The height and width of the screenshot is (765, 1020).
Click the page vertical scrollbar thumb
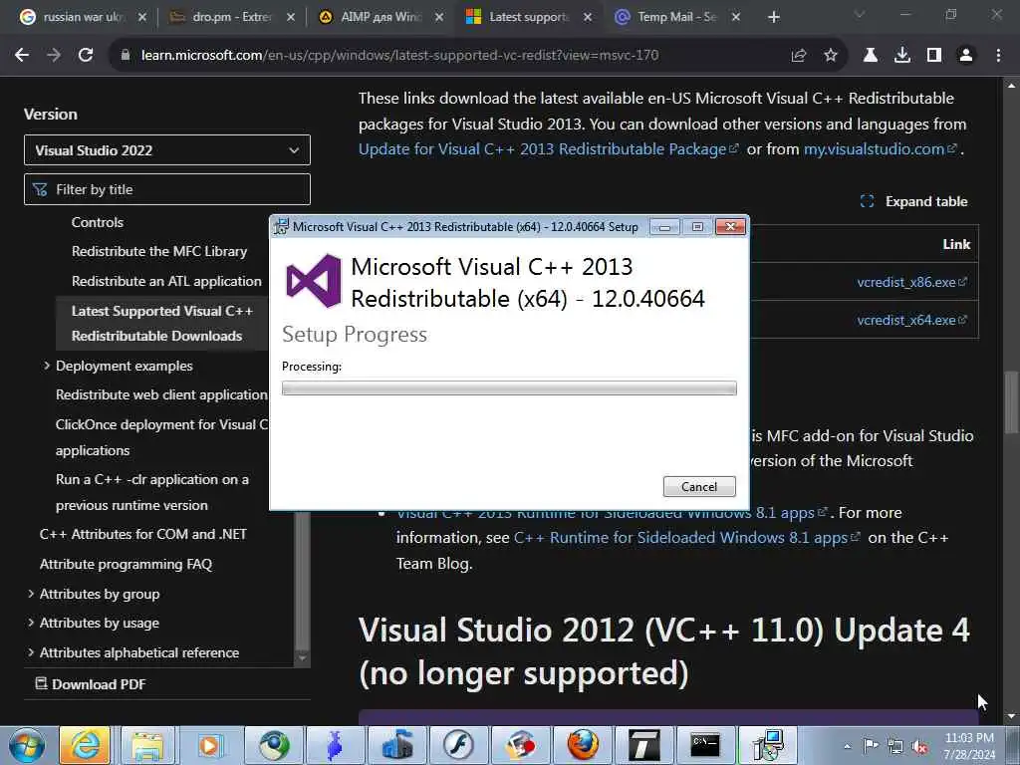[1011, 401]
